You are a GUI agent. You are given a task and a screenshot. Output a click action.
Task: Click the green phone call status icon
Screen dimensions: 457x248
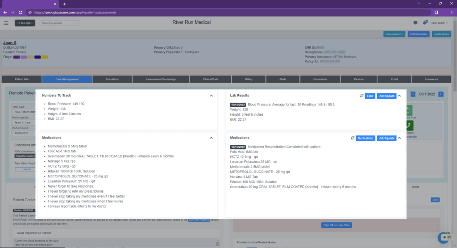[x=409, y=126]
